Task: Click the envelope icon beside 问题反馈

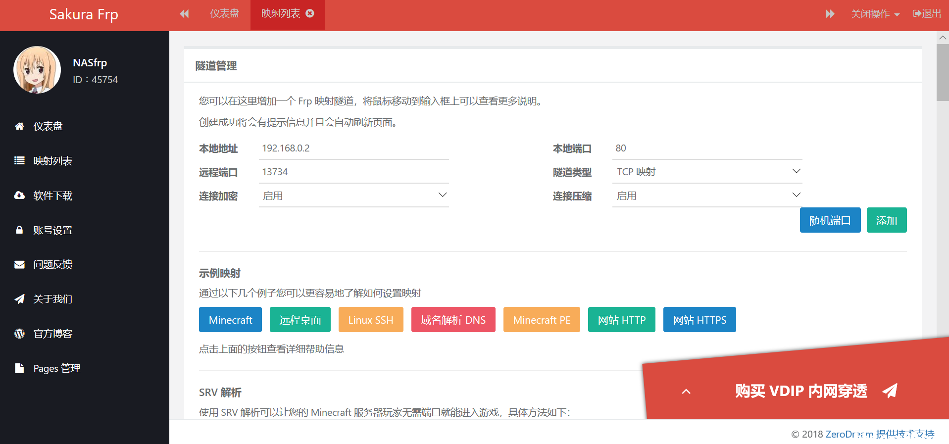Action: [x=19, y=264]
